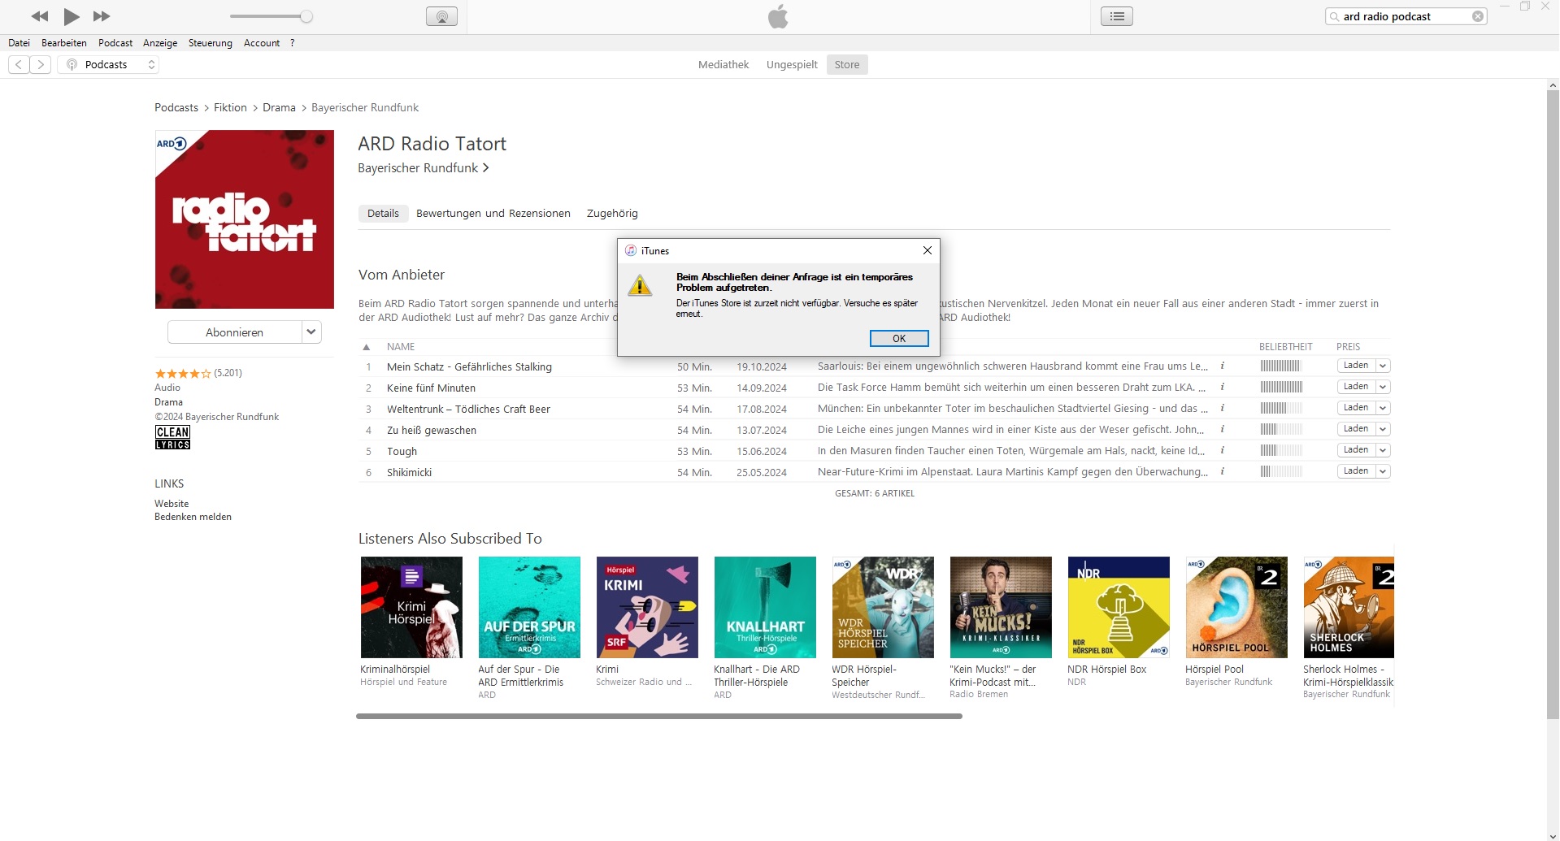Open the Bearbeiten menu
1560x841 pixels.
tap(64, 43)
